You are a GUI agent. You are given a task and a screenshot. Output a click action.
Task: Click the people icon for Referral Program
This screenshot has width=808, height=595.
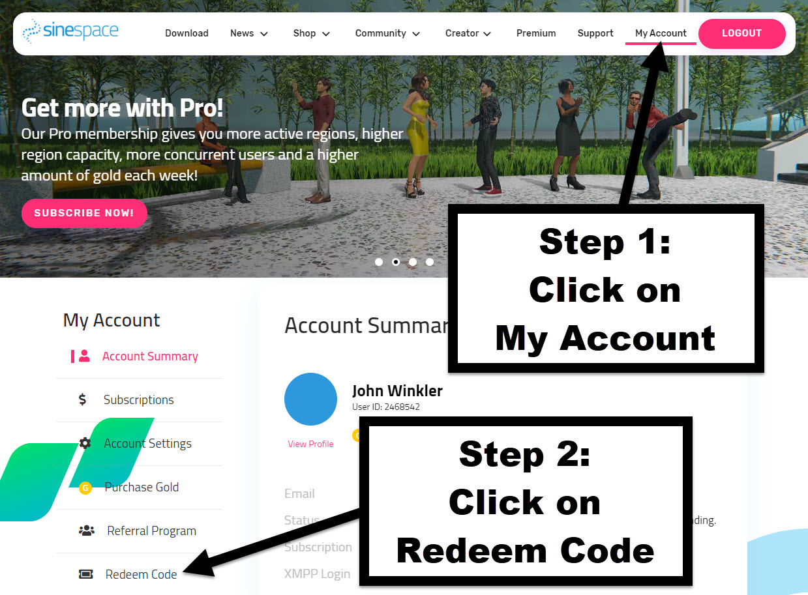87,530
